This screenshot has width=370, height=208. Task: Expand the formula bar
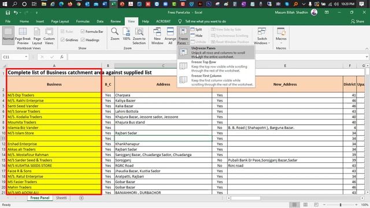point(367,57)
